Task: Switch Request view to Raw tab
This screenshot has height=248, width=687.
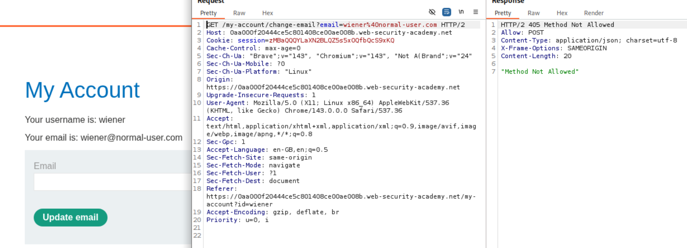Action: [x=239, y=13]
